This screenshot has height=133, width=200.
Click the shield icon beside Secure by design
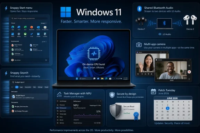click(112, 95)
